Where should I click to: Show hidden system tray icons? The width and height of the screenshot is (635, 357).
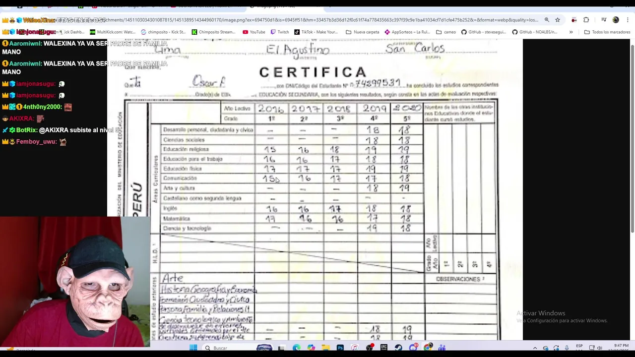tap(535, 348)
